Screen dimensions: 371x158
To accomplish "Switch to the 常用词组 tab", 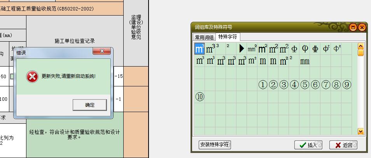I will (204, 37).
